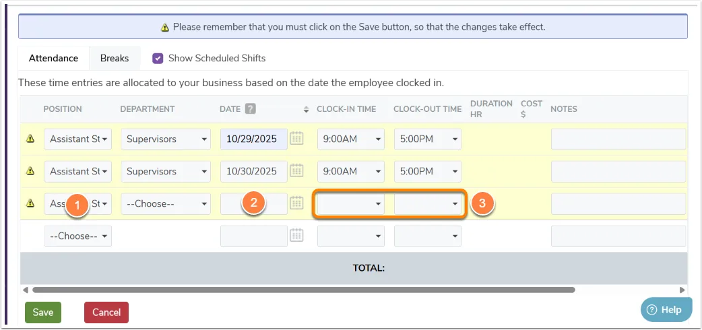
Task: Open empty clock-out dropdown in the third row
Action: point(428,204)
